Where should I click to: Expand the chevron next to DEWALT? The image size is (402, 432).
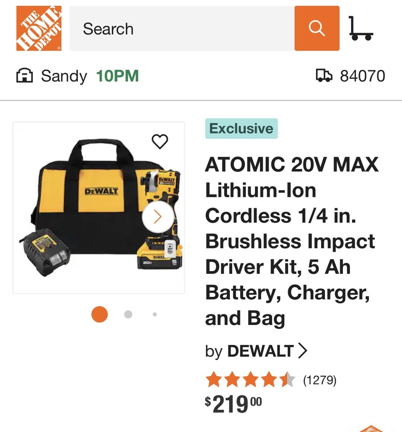point(303,351)
